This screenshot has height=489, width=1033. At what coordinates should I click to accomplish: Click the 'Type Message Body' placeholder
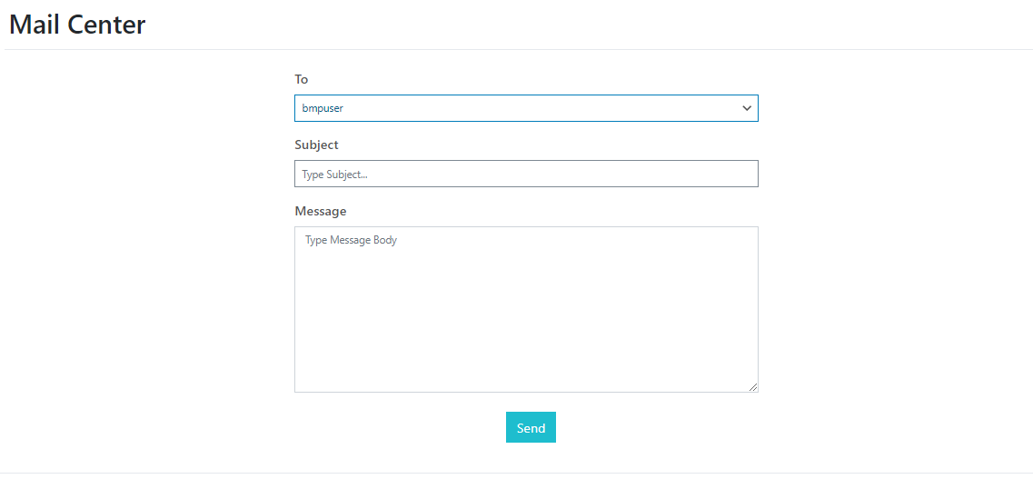[351, 241]
